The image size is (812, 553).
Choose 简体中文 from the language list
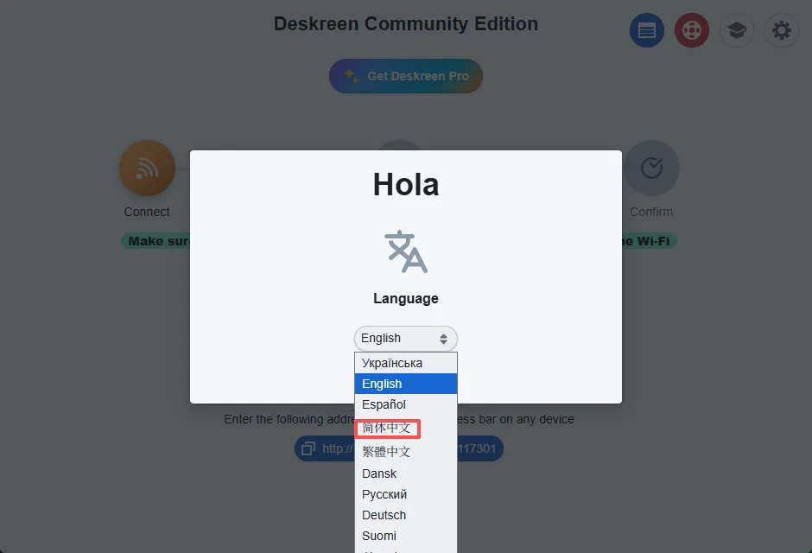pos(405,429)
